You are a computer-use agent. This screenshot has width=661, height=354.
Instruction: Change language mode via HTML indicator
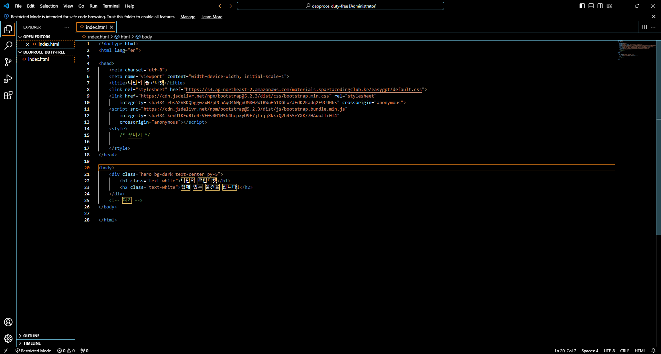click(640, 351)
